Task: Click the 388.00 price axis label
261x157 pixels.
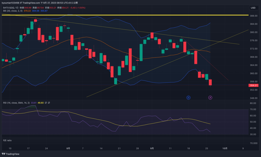Action: [254, 16]
